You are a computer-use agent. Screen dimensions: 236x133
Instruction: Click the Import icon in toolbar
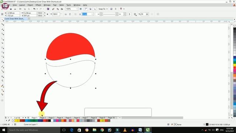[x=53, y=9]
